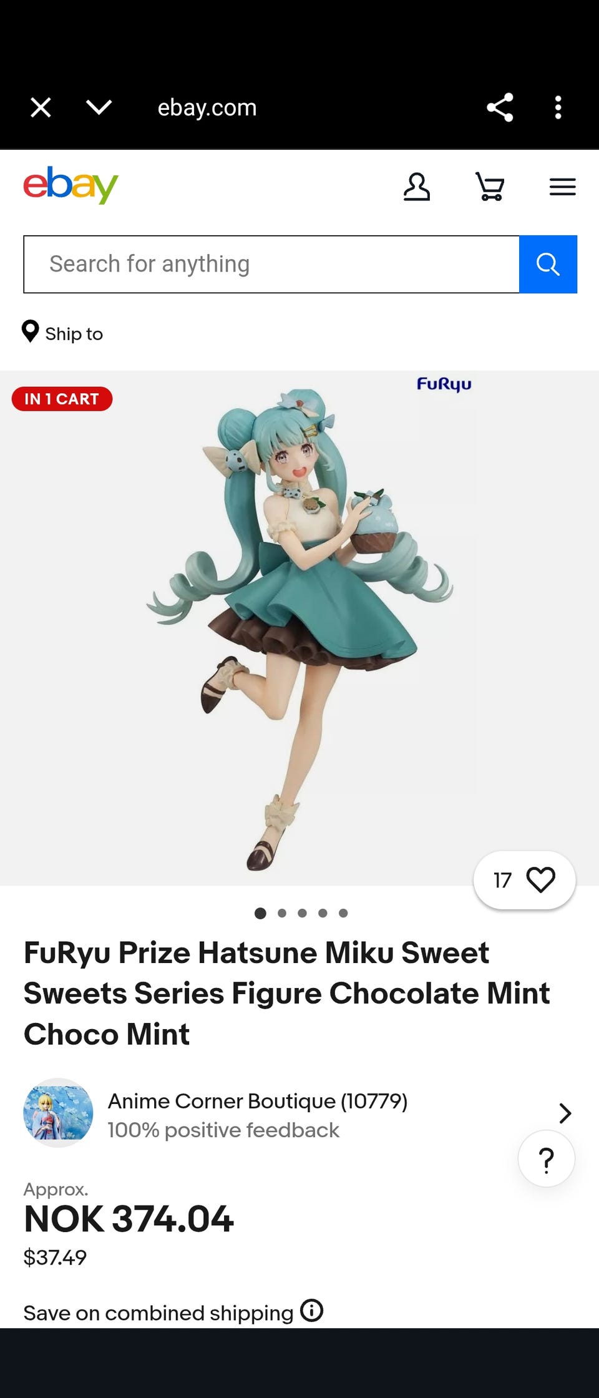Select the Ship to location link

[62, 333]
